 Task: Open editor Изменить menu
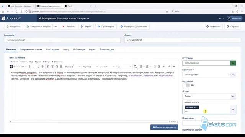pyautogui.click(x=15, y=62)
